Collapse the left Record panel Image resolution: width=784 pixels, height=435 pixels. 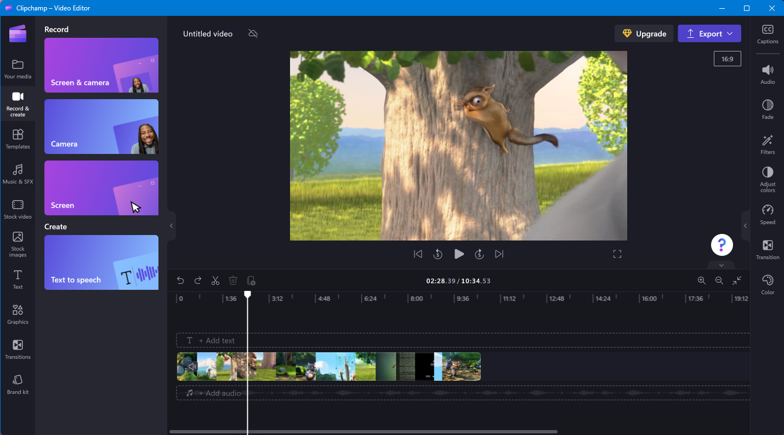click(x=171, y=226)
